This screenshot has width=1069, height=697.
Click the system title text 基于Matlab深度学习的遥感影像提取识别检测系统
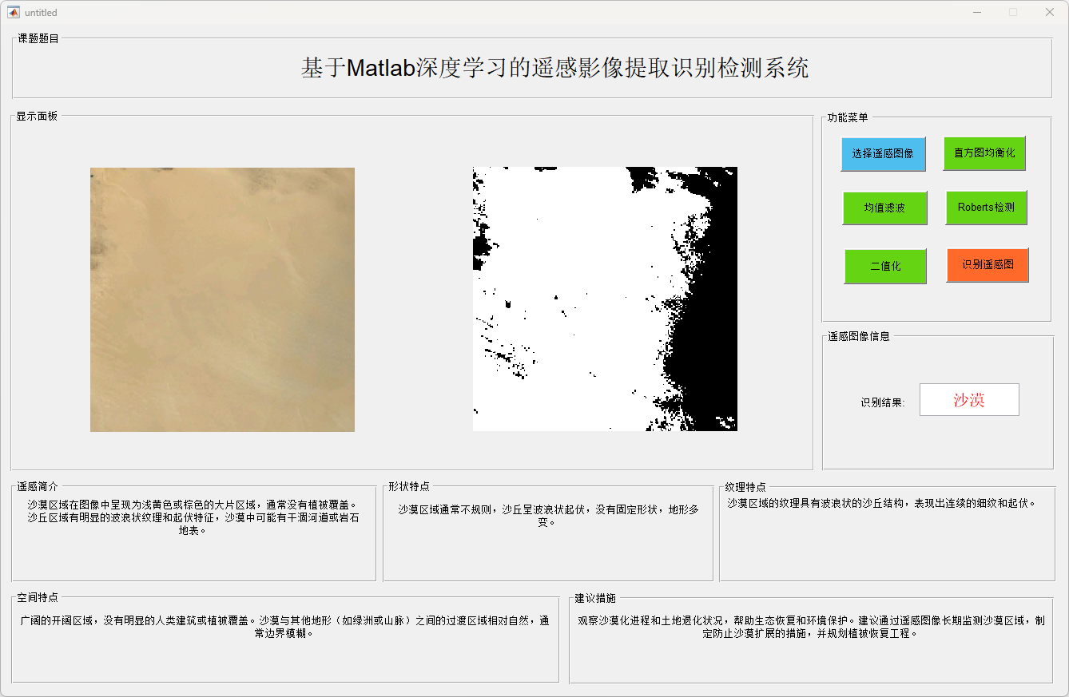pyautogui.click(x=554, y=68)
